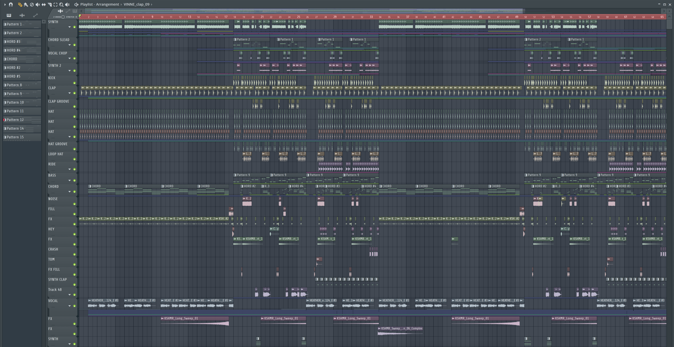The image size is (674, 347).
Task: Collapse the VOCAL CHOP track group
Action: point(69,59)
